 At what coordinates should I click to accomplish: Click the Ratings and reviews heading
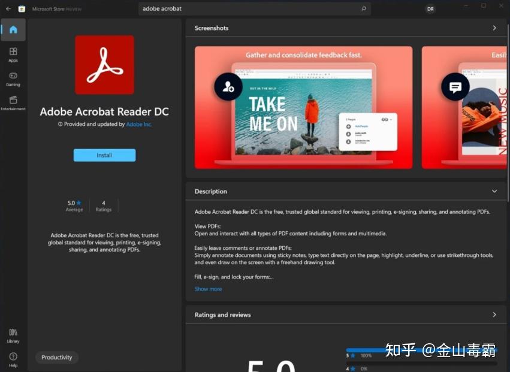223,314
